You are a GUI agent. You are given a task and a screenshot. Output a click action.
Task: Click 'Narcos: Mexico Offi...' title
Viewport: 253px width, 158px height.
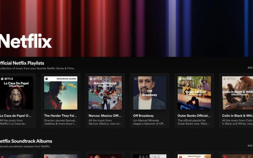pos(105,116)
